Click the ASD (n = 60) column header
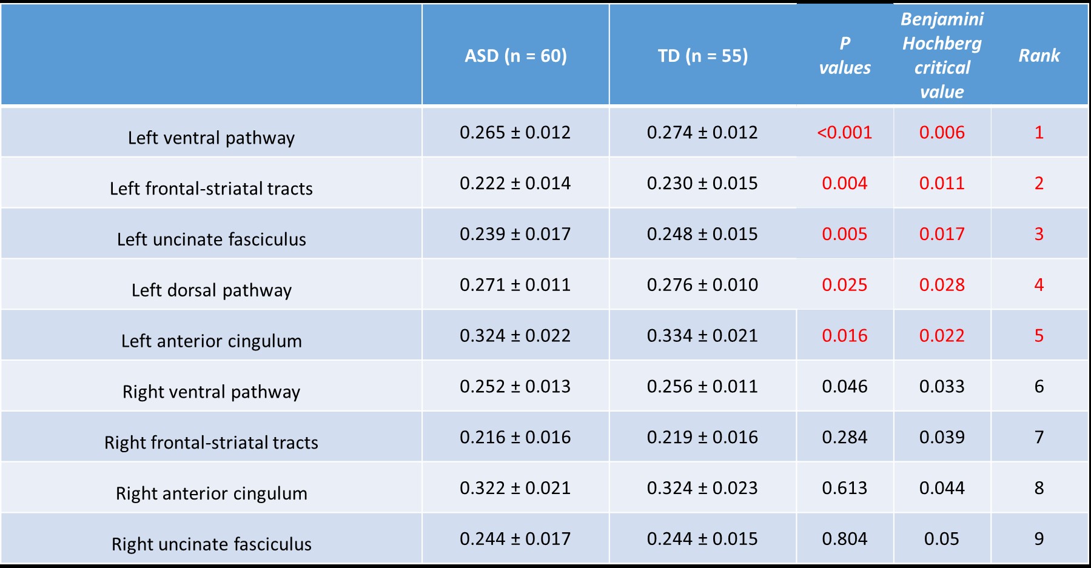Viewport: 1091px width, 568px height. (515, 56)
